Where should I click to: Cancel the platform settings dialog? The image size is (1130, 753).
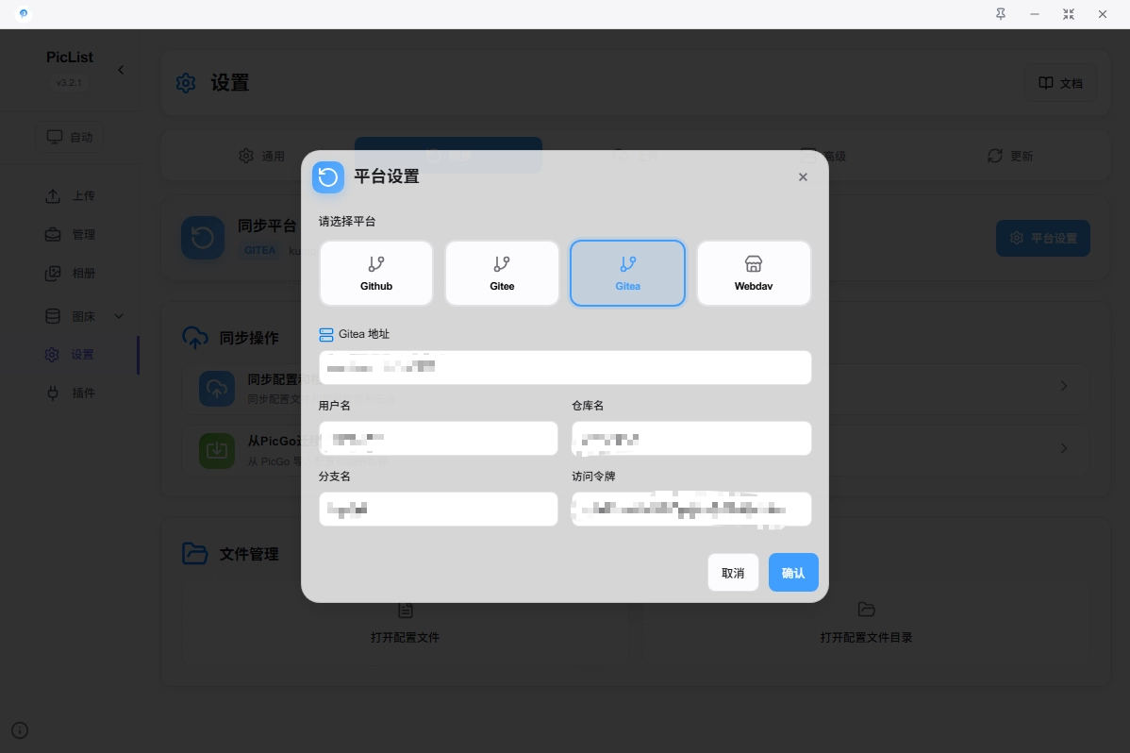(x=733, y=573)
